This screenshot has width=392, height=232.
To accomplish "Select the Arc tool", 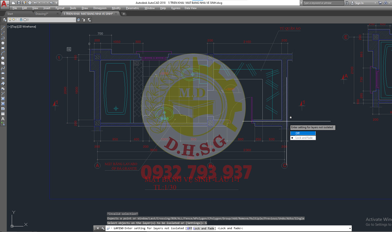I will pyautogui.click(x=3, y=53).
